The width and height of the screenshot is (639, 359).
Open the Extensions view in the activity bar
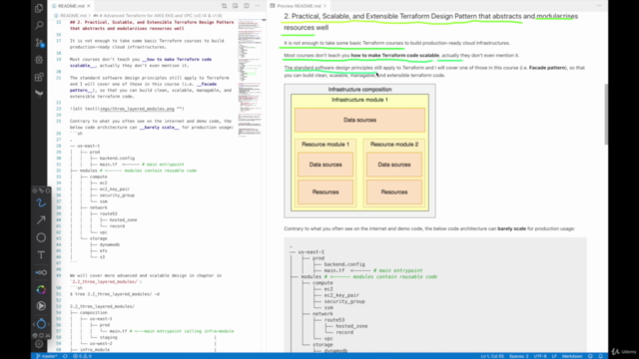click(39, 77)
